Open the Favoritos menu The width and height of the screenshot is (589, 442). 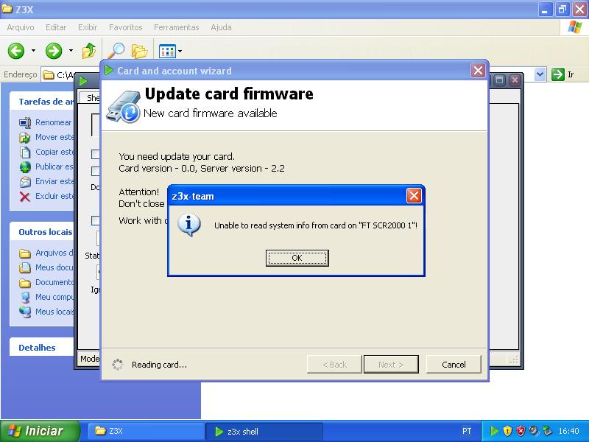click(x=125, y=27)
